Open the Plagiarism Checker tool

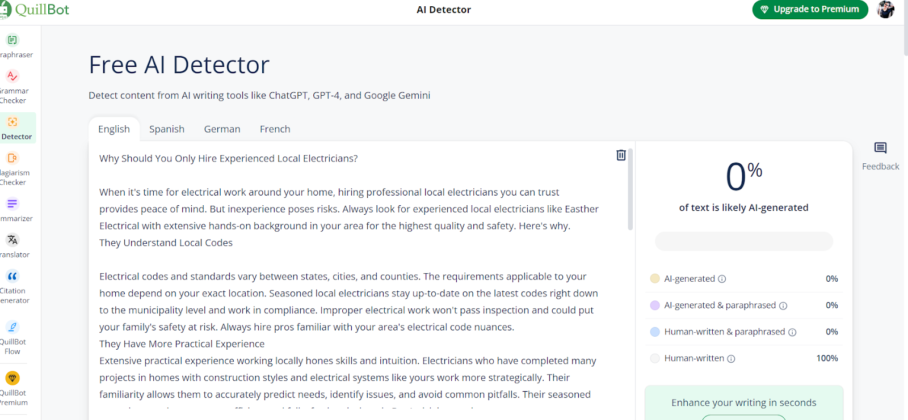click(x=13, y=168)
